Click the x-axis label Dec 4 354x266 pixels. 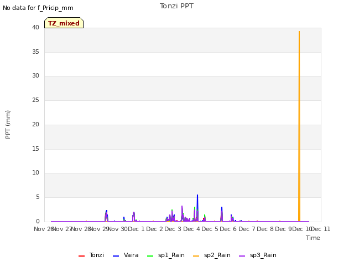[x=192, y=229]
